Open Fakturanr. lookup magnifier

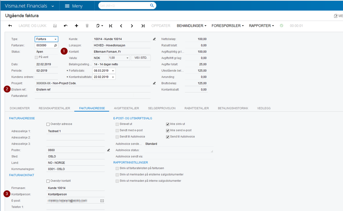(55, 45)
